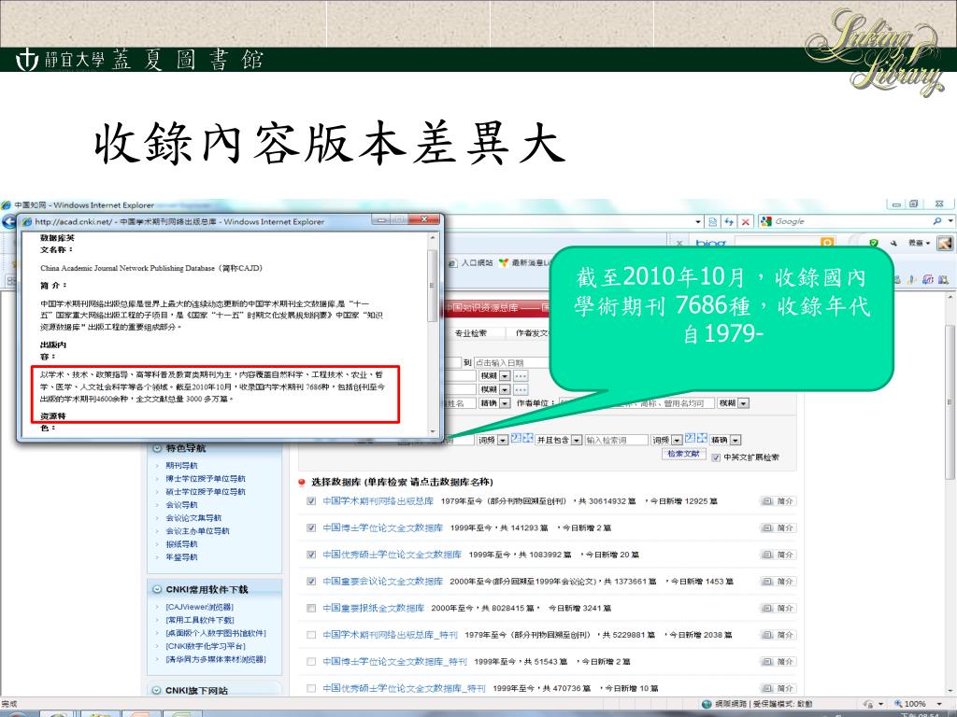Click the 点击输入日期 end date field
Image resolution: width=957 pixels, height=717 pixels.
pos(511,363)
